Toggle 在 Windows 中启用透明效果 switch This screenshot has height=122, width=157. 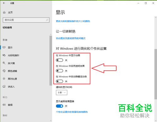coord(59,71)
